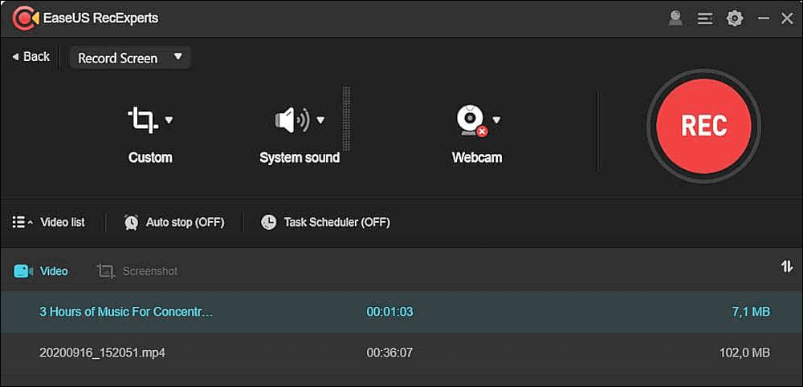Select the 20200916_152051.mp4 recording
Image resolution: width=803 pixels, height=387 pixels.
click(x=103, y=353)
